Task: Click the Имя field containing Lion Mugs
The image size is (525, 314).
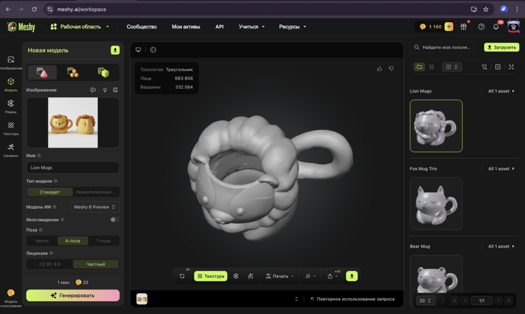Action: [73, 168]
